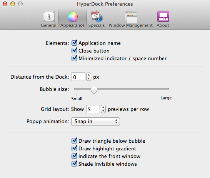The width and height of the screenshot is (210, 178).
Task: Open the Specials calendar icon
Action: (x=97, y=16)
